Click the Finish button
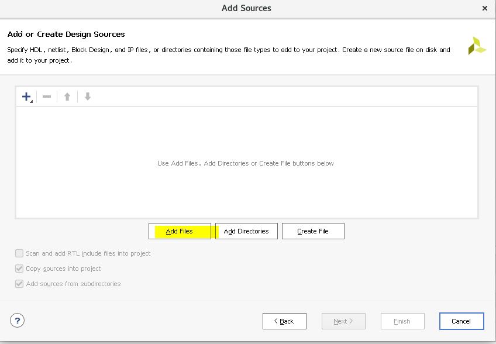 (x=402, y=321)
